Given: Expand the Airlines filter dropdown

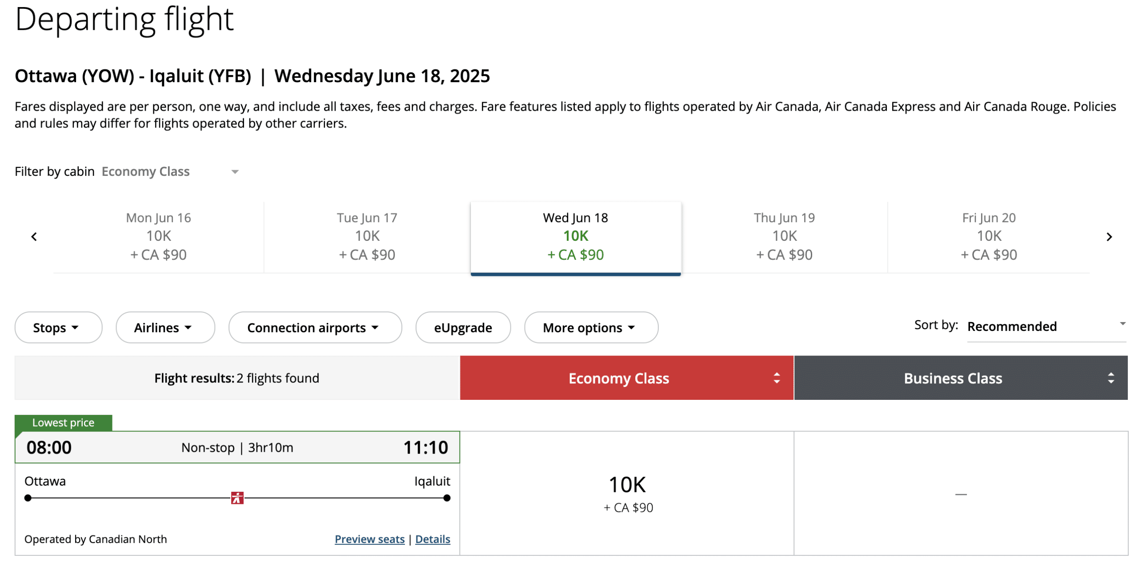Looking at the screenshot, I should pyautogui.click(x=165, y=328).
